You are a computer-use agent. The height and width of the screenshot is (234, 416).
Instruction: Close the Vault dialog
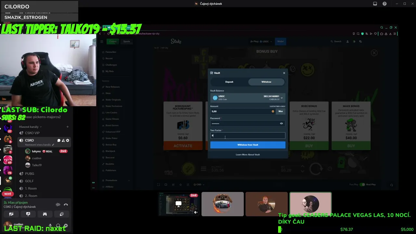284,73
